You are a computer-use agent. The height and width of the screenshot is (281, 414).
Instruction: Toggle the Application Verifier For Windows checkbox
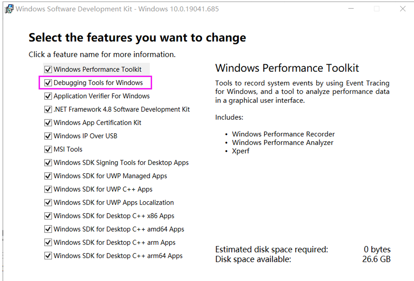click(x=48, y=96)
